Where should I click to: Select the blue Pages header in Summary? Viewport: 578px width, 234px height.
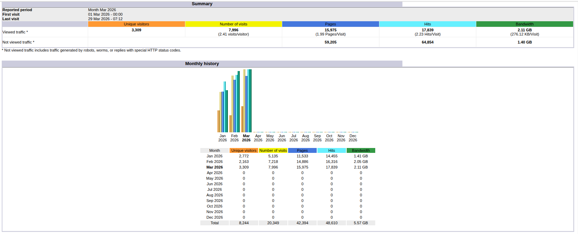330,24
